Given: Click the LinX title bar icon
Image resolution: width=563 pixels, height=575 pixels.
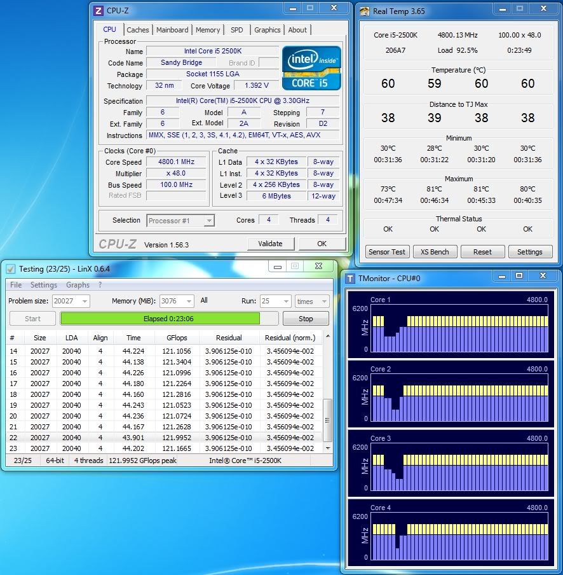Looking at the screenshot, I should click(11, 269).
